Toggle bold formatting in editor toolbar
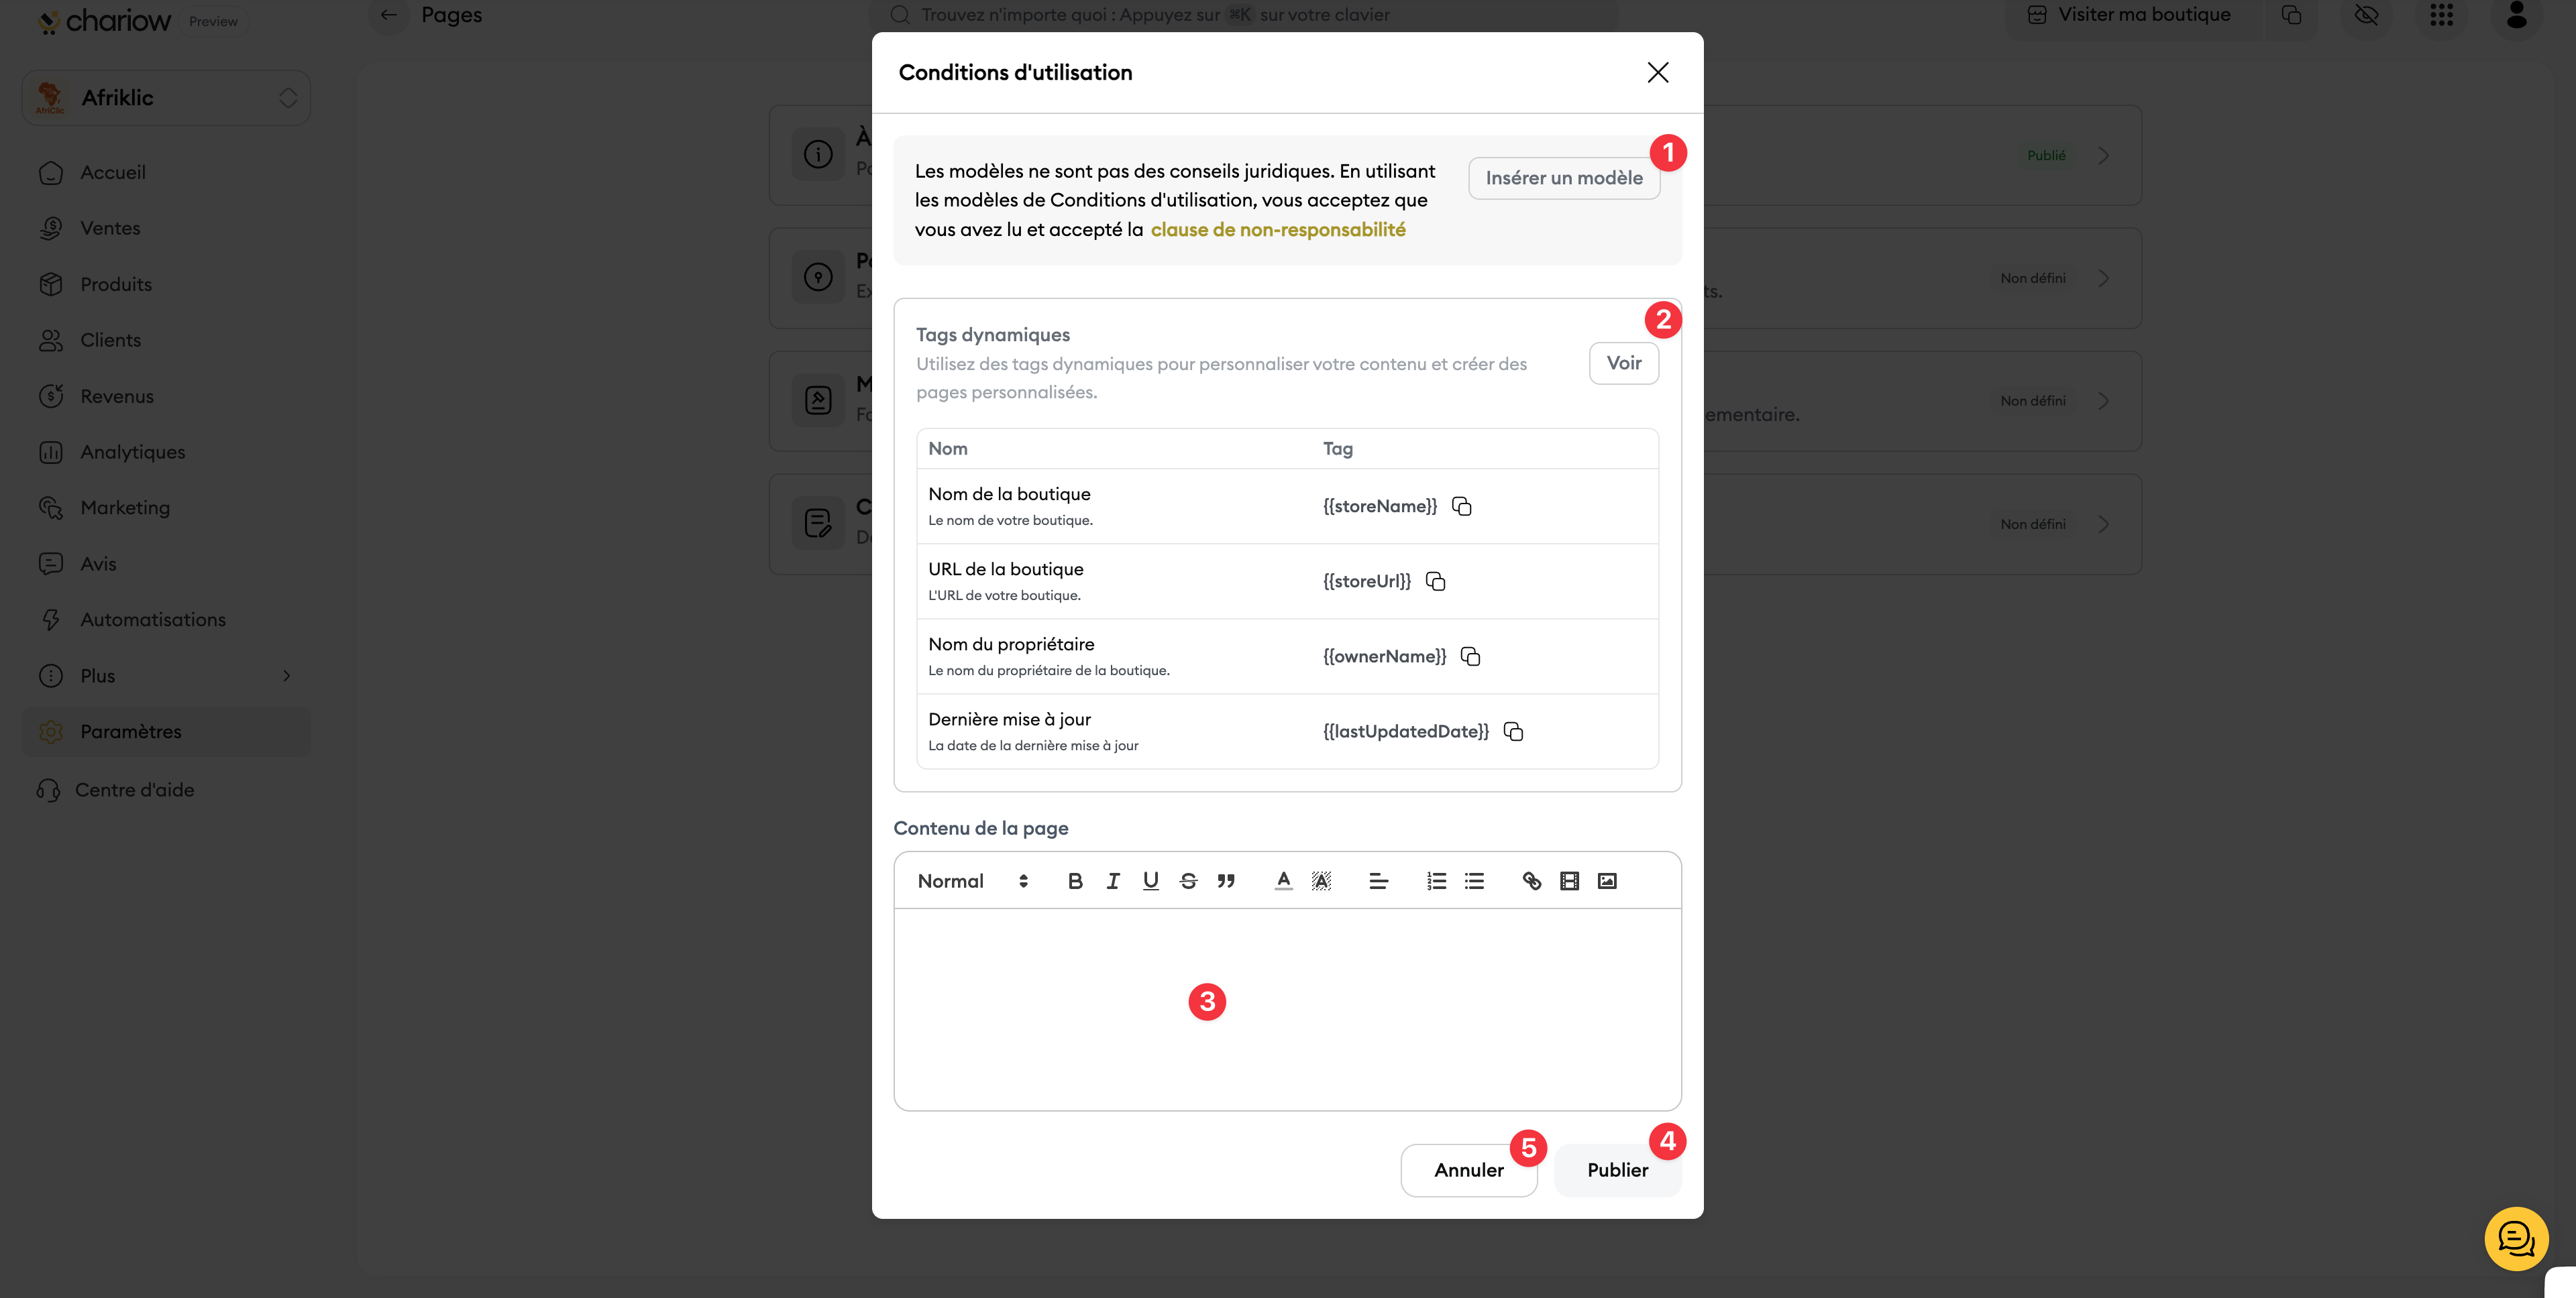The image size is (2576, 1298). tap(1075, 880)
